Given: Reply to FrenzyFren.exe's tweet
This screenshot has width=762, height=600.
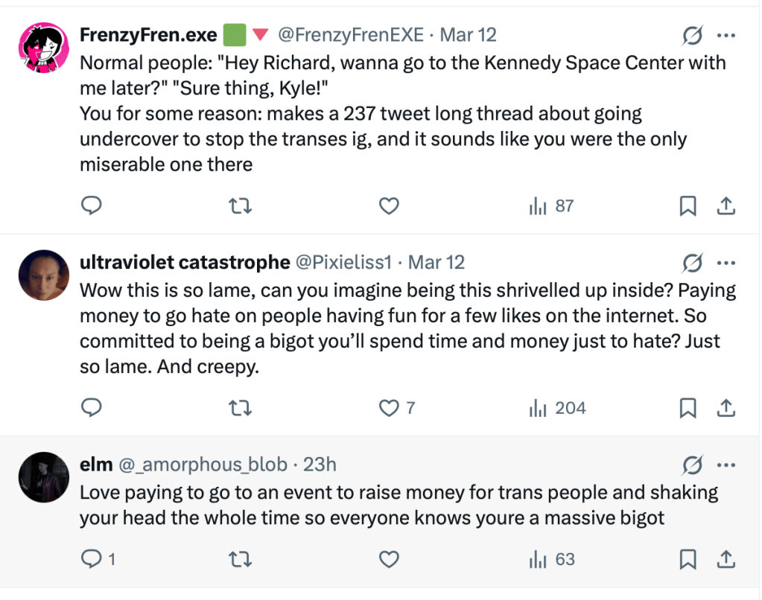Looking at the screenshot, I should pyautogui.click(x=91, y=205).
